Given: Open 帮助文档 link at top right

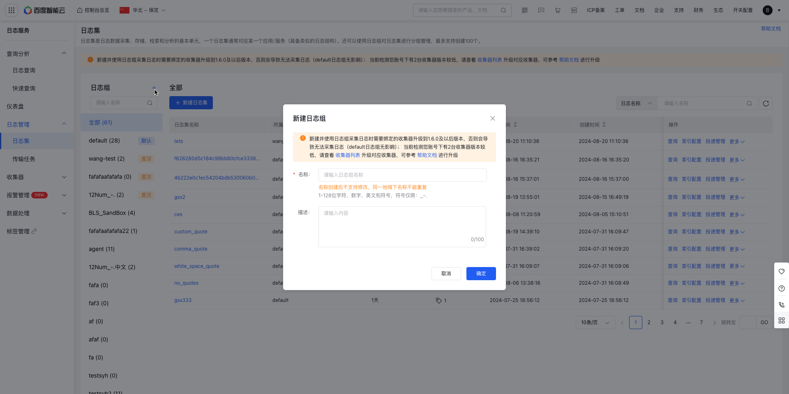Looking at the screenshot, I should pos(771,29).
